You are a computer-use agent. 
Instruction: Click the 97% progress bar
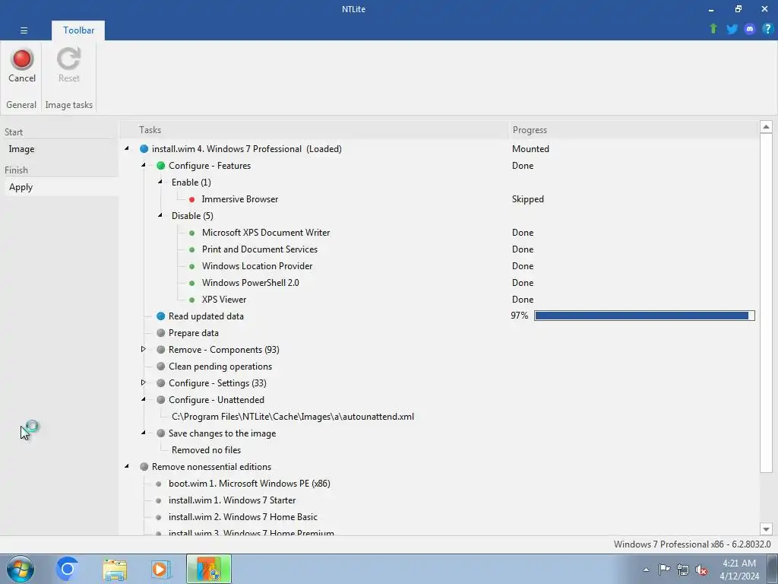click(644, 316)
